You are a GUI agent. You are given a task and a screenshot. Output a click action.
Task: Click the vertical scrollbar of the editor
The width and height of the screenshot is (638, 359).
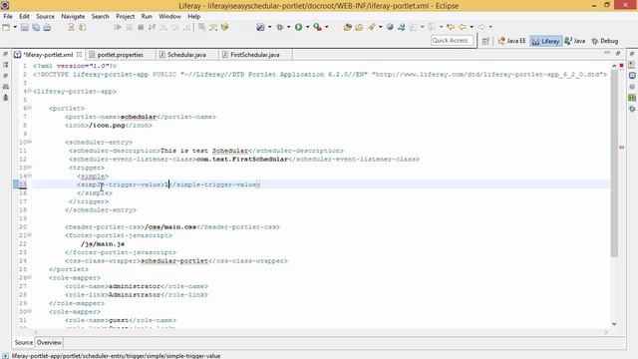tap(614, 163)
